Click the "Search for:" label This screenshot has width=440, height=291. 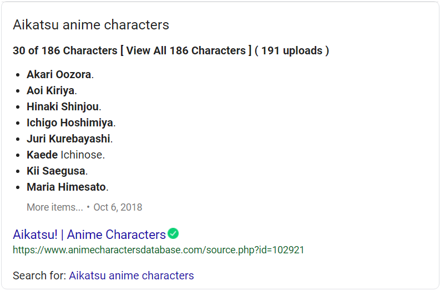(39, 275)
